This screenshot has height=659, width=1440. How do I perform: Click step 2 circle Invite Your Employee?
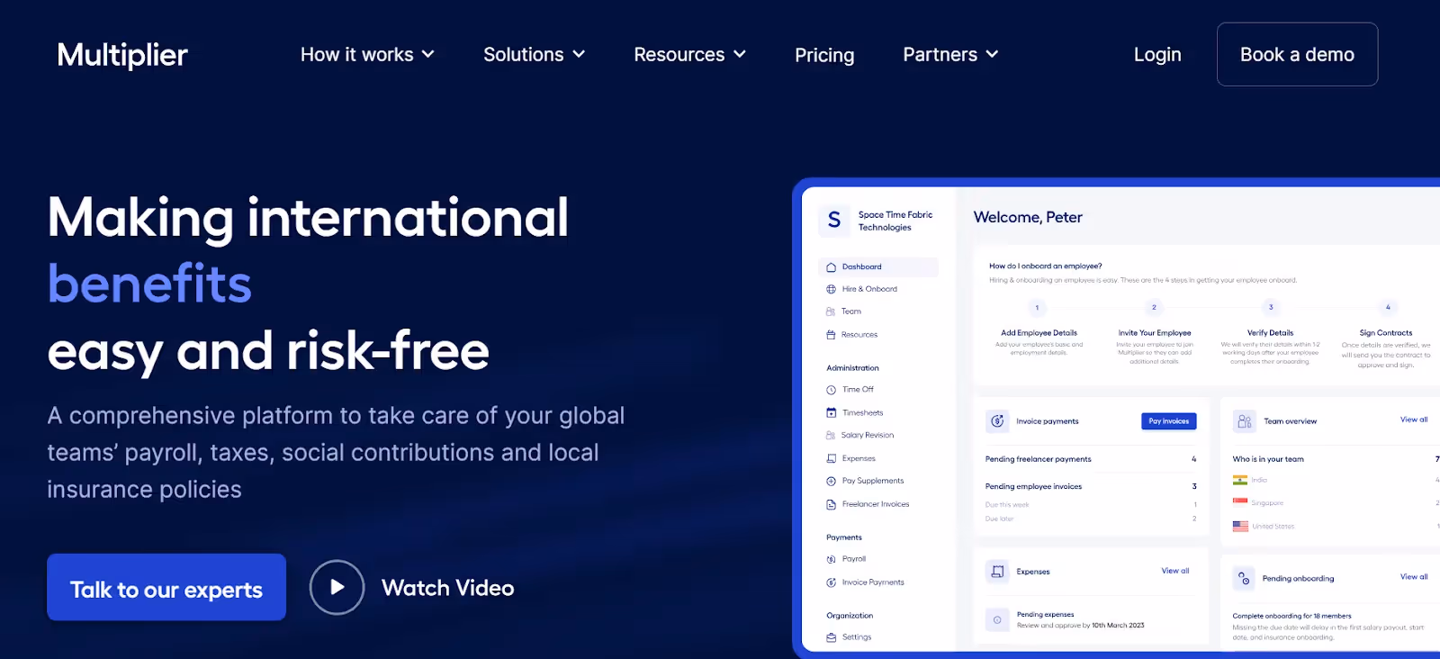click(1154, 308)
